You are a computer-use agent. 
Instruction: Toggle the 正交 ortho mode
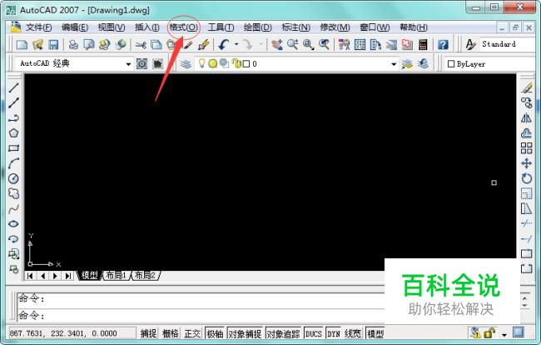pos(192,333)
